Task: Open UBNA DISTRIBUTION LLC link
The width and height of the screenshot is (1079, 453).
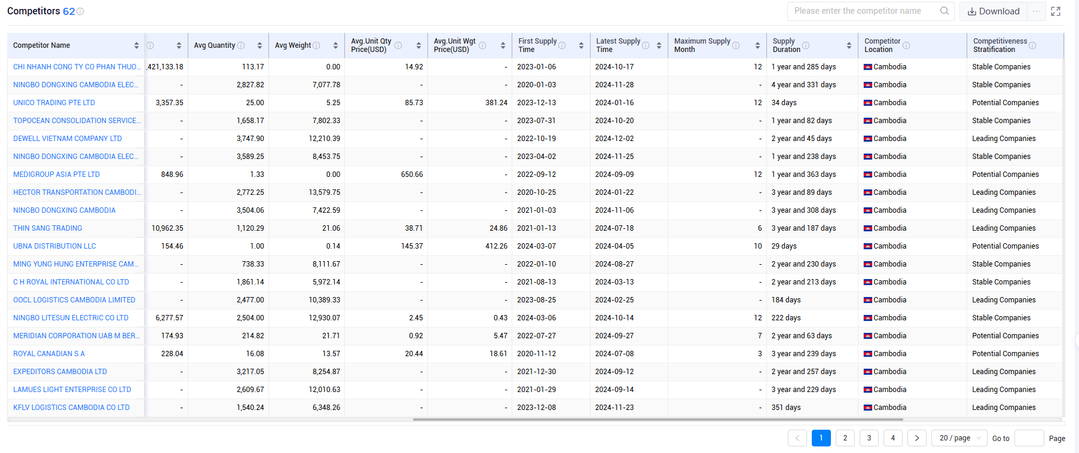Action: (x=54, y=246)
